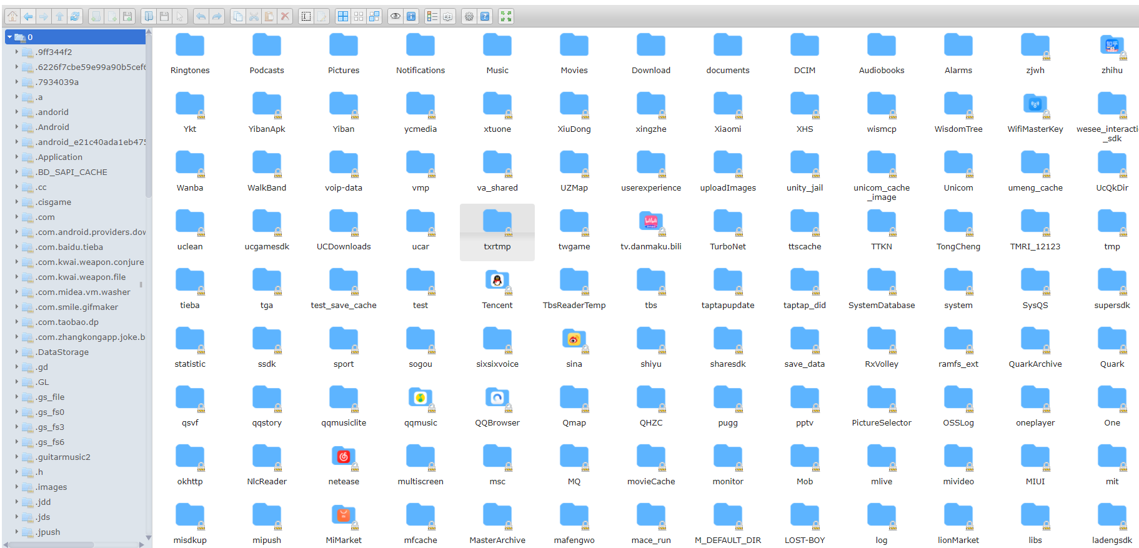Paste from the clipboard icon
The height and width of the screenshot is (548, 1139).
pyautogui.click(x=269, y=16)
